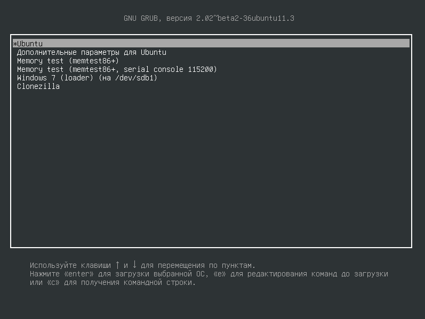Click the GNU GRUB version header text
The width and height of the screenshot is (425, 319).
point(209,18)
